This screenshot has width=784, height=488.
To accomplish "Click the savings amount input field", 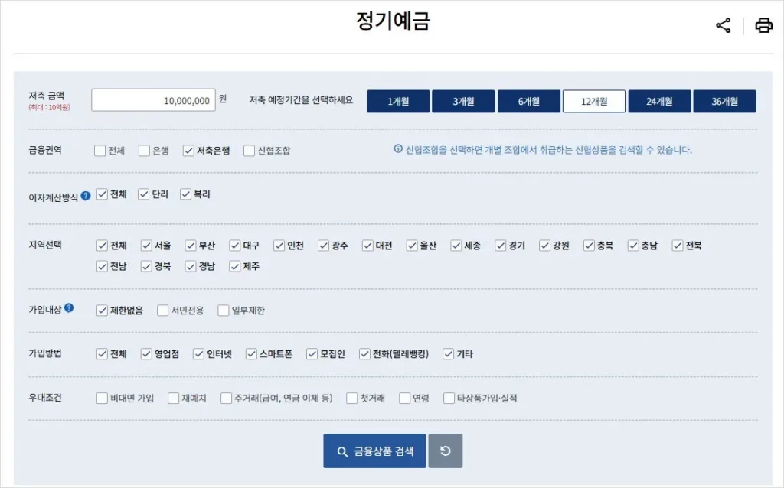I will (152, 99).
